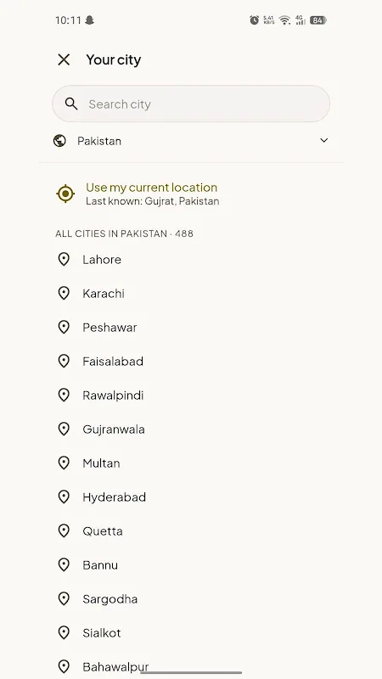Expand the Pakistan country dropdown
This screenshot has width=382, height=679.
[x=191, y=141]
